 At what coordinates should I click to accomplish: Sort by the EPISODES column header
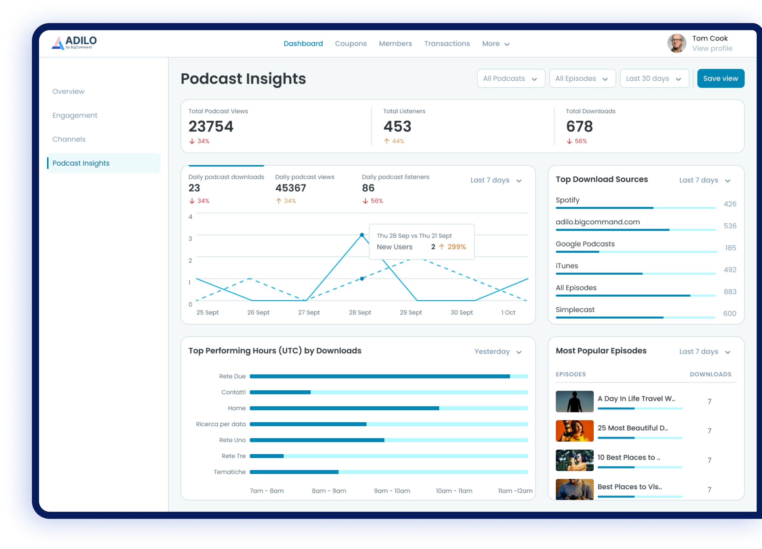coord(570,374)
